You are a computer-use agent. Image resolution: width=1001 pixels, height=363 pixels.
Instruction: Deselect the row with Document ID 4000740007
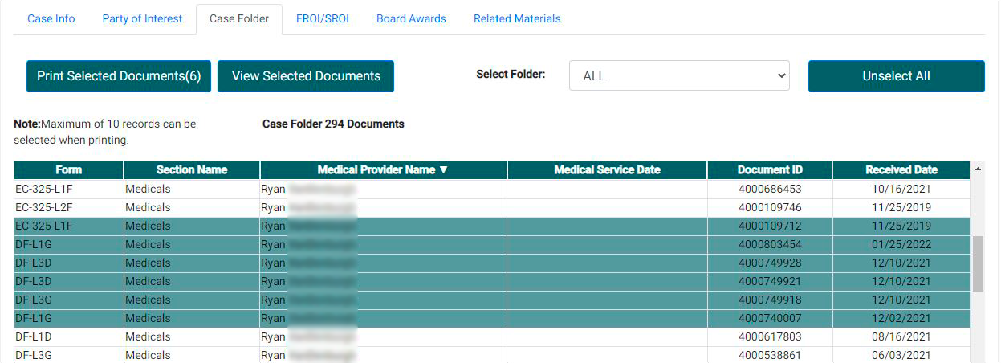pos(769,319)
